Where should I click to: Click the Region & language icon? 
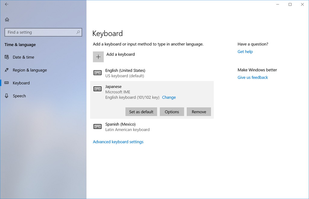pyautogui.click(x=7, y=70)
